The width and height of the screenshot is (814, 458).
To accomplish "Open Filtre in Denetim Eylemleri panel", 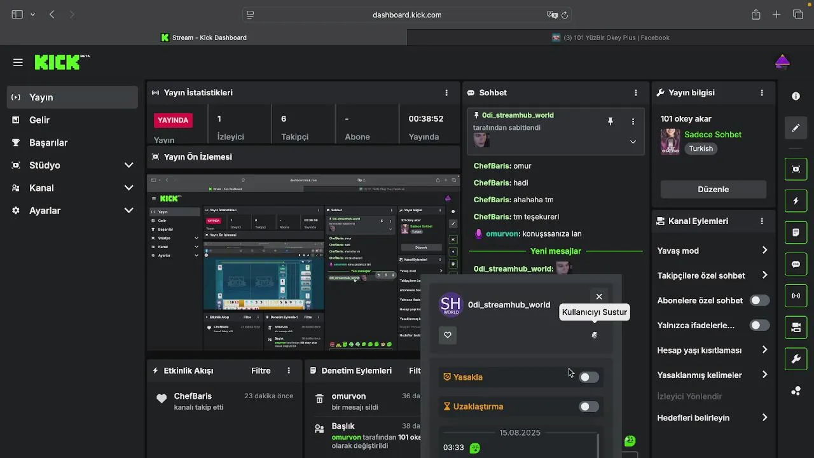I will (x=415, y=371).
